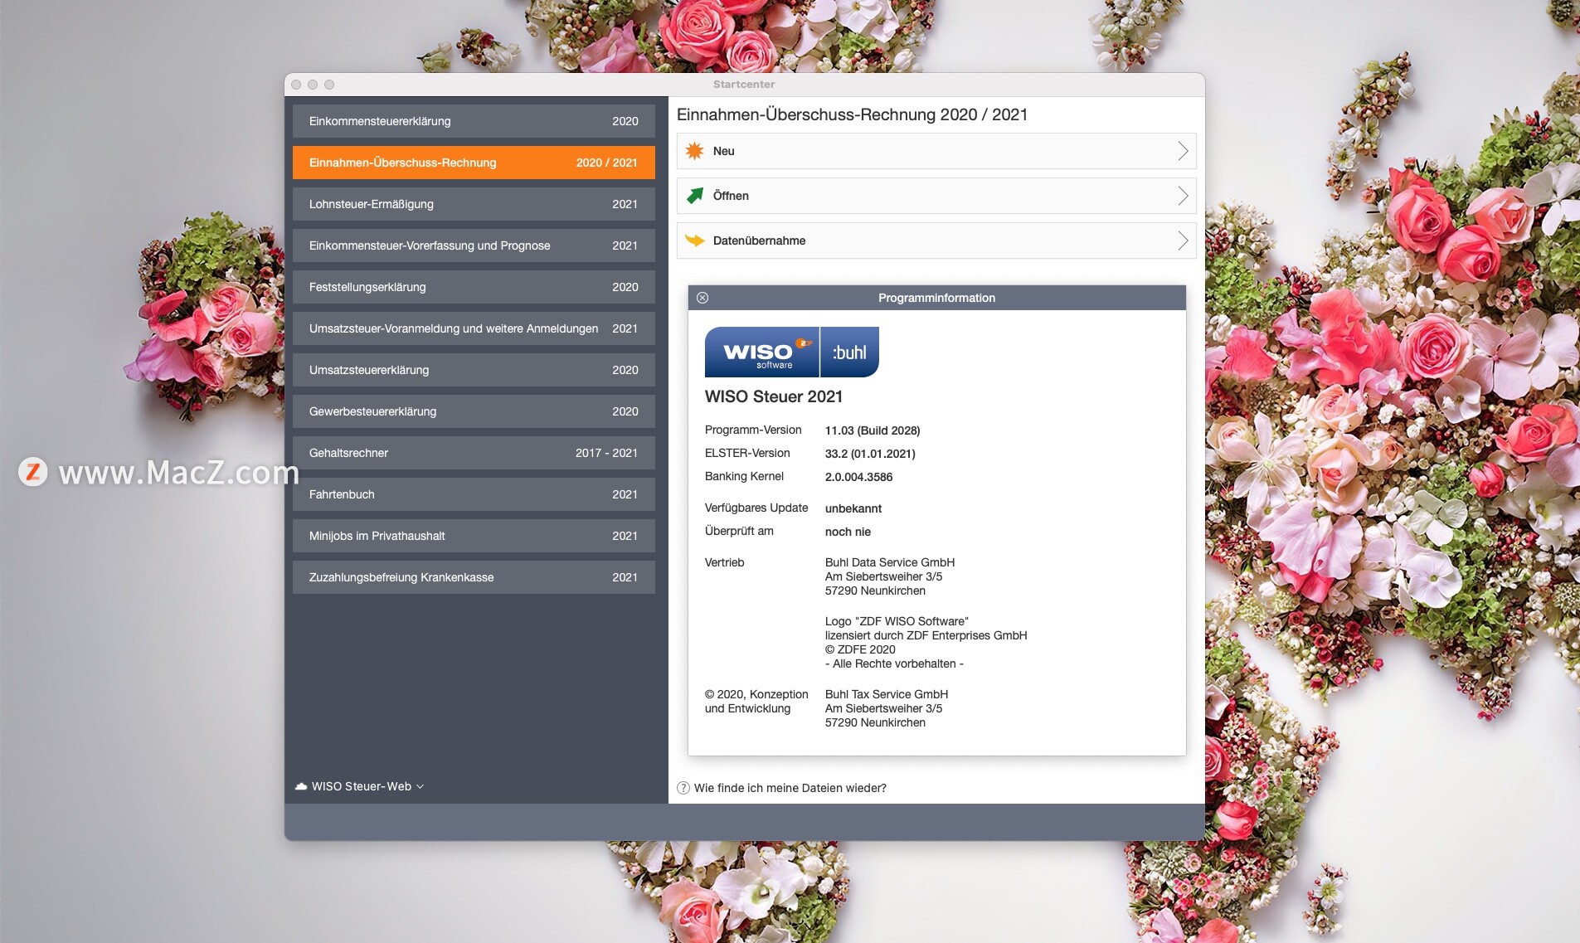Click the :buhl logo
This screenshot has width=1580, height=943.
[850, 352]
